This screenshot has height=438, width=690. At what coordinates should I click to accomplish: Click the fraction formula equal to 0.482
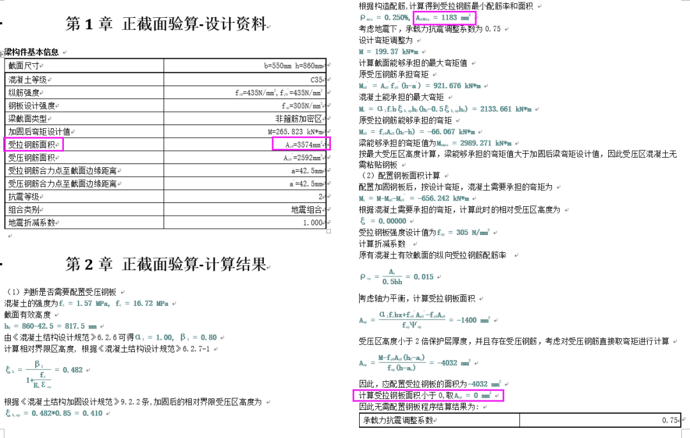pos(44,374)
